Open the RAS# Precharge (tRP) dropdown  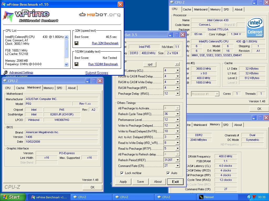pyautogui.click(x=178, y=88)
